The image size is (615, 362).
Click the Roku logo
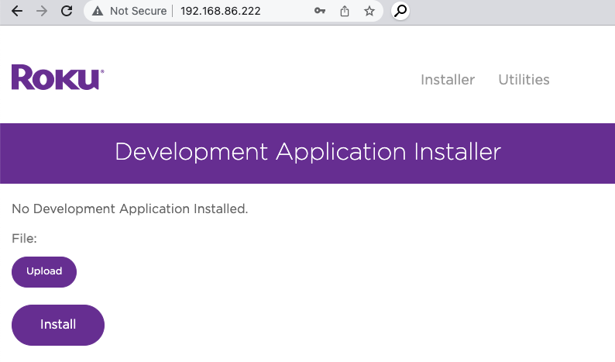[x=57, y=77]
